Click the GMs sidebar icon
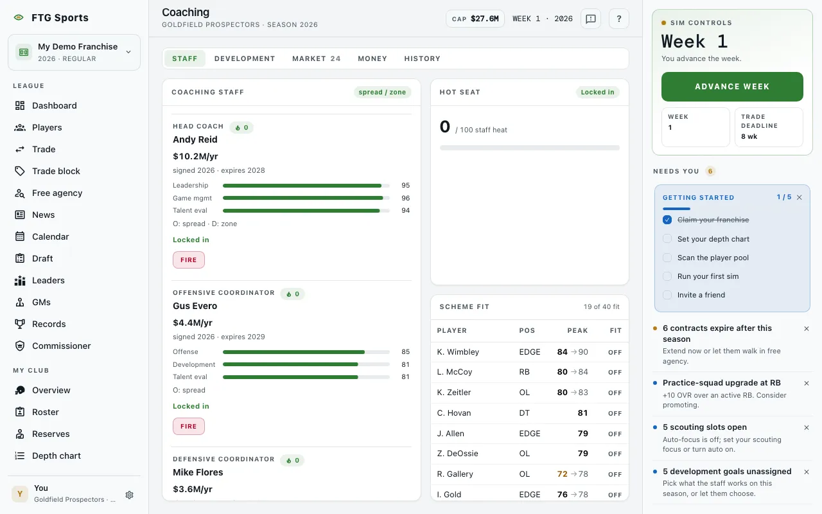The image size is (822, 514). [x=20, y=302]
